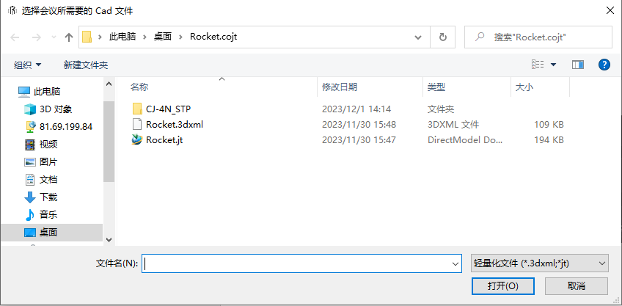Open the filename history dropdown arrow

[455, 263]
